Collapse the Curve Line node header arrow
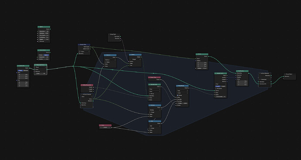 pyautogui.click(x=18, y=66)
